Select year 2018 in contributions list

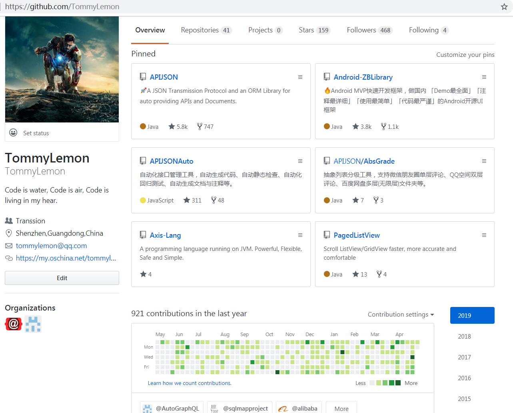point(464,336)
